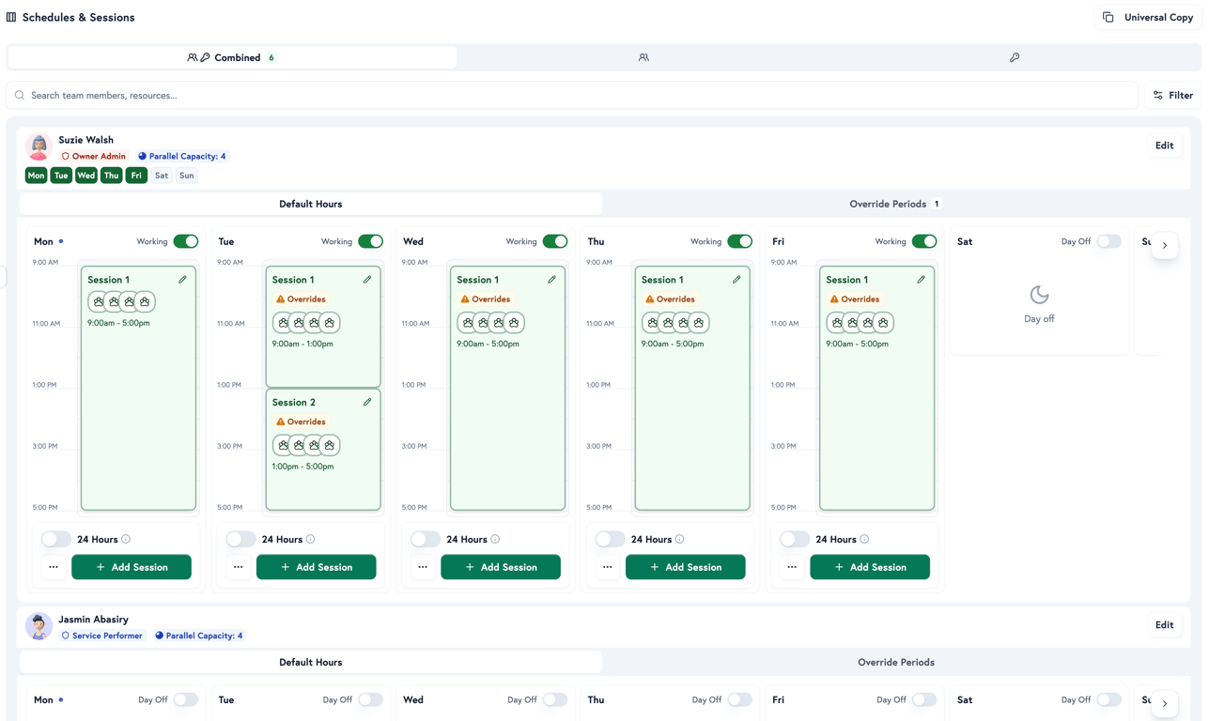Turn off Suzie's Wednesday Working toggle

click(555, 241)
